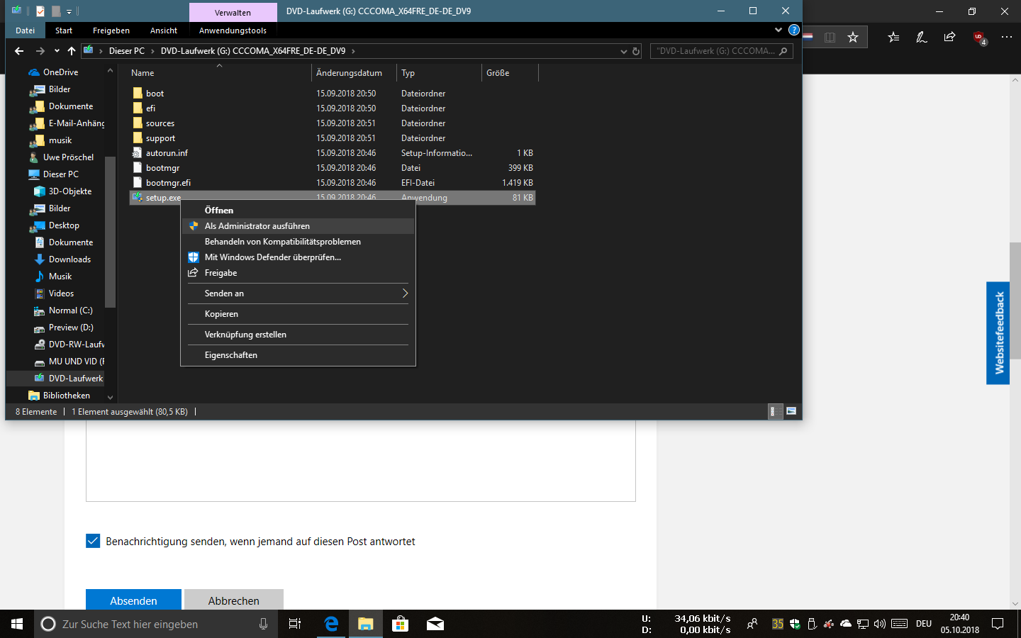
Task: Click Edge share icon
Action: (950, 37)
